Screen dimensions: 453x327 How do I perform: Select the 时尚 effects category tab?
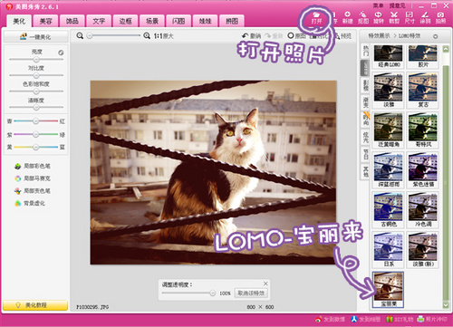(365, 120)
